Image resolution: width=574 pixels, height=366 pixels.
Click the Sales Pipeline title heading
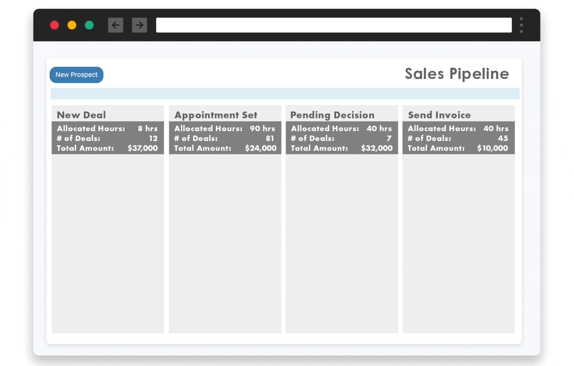tap(456, 73)
